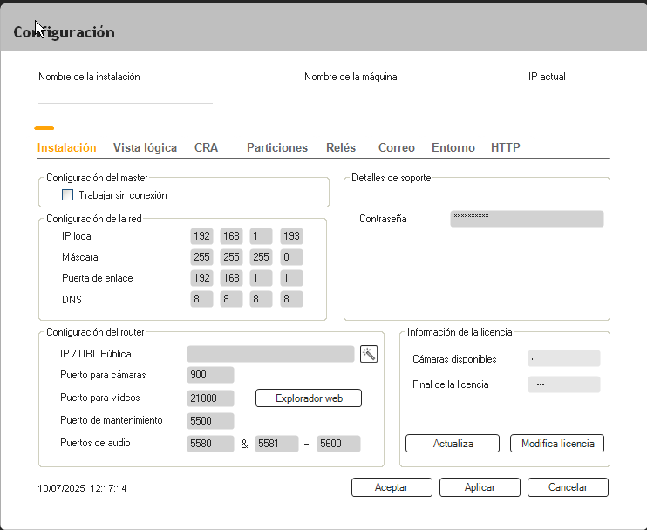
Task: Select the Particiones tab
Action: click(277, 148)
